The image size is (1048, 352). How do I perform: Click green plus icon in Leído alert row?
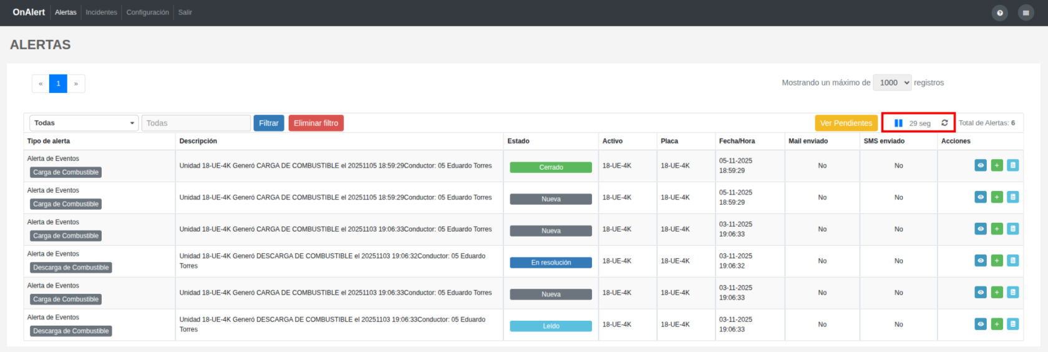pyautogui.click(x=997, y=324)
